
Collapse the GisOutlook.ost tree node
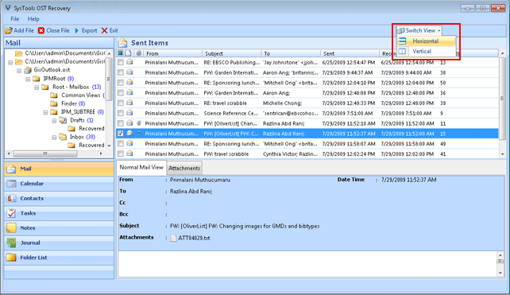[19, 70]
